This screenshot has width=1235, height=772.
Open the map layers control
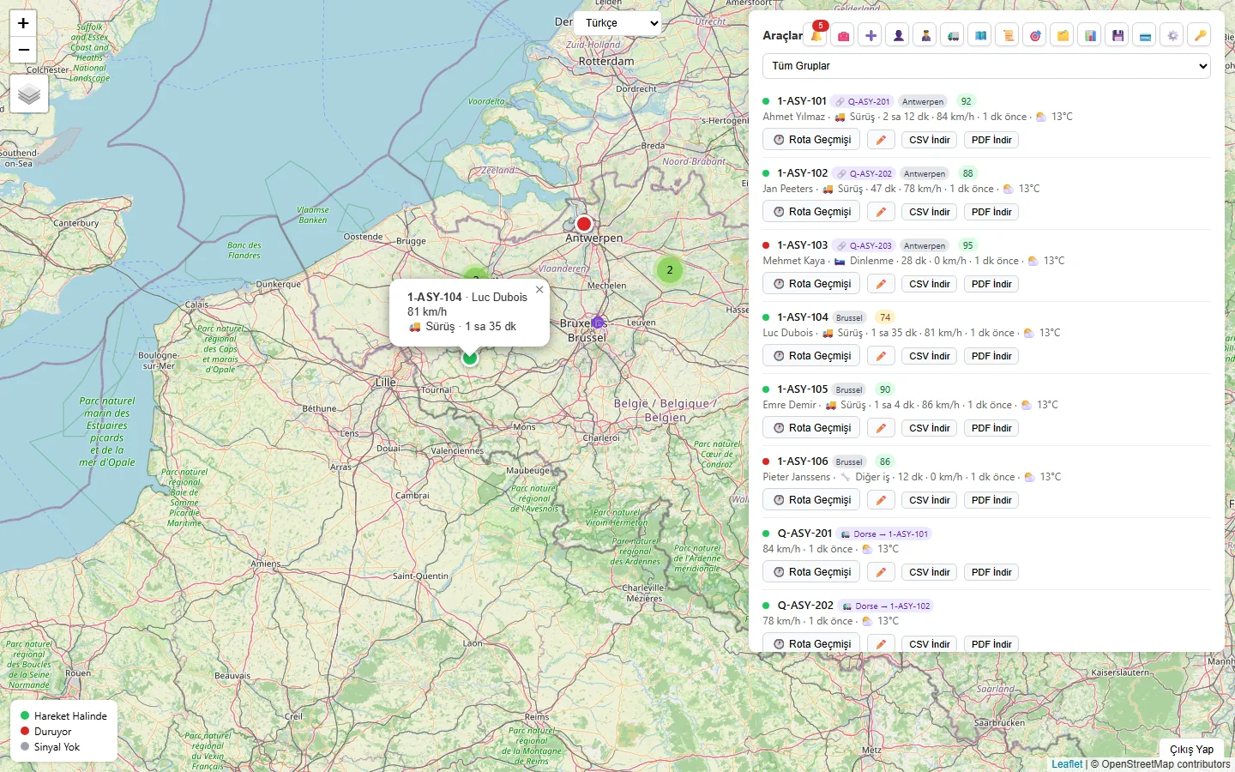29,93
